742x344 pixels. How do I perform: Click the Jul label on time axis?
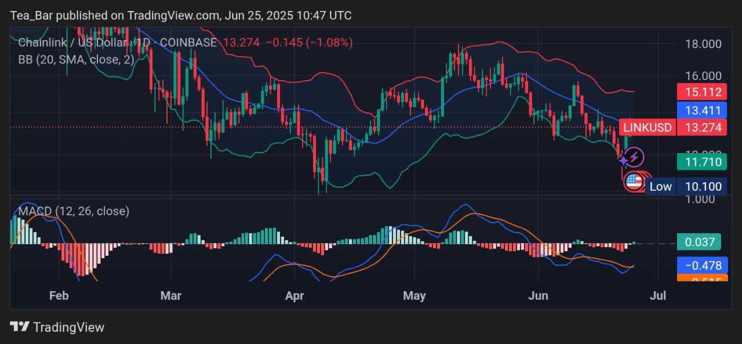658,295
